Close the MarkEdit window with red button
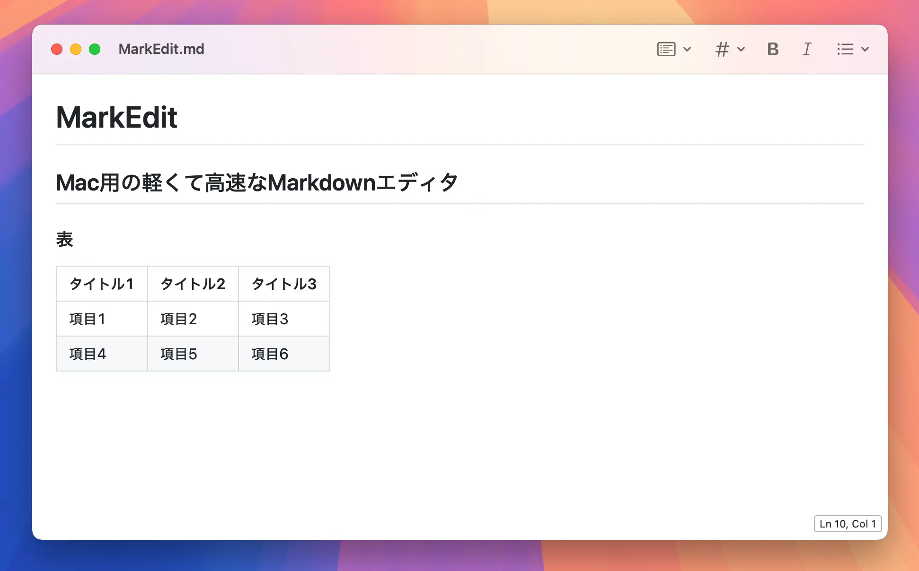Screen dimensions: 919x571 57,49
